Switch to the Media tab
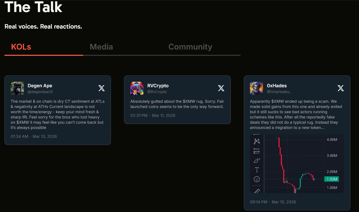 [101, 47]
